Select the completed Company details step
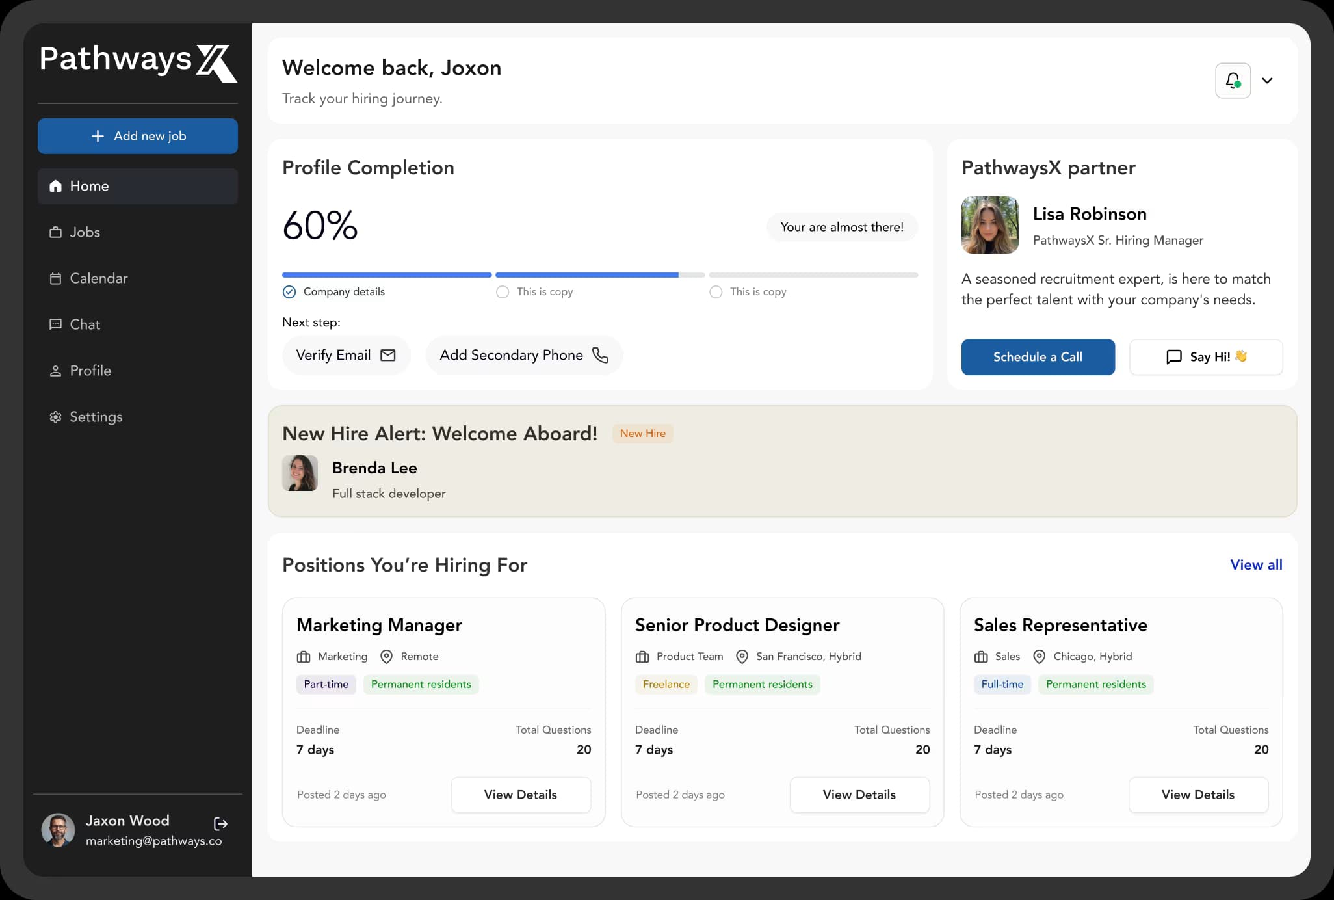The width and height of the screenshot is (1334, 900). [x=289, y=292]
